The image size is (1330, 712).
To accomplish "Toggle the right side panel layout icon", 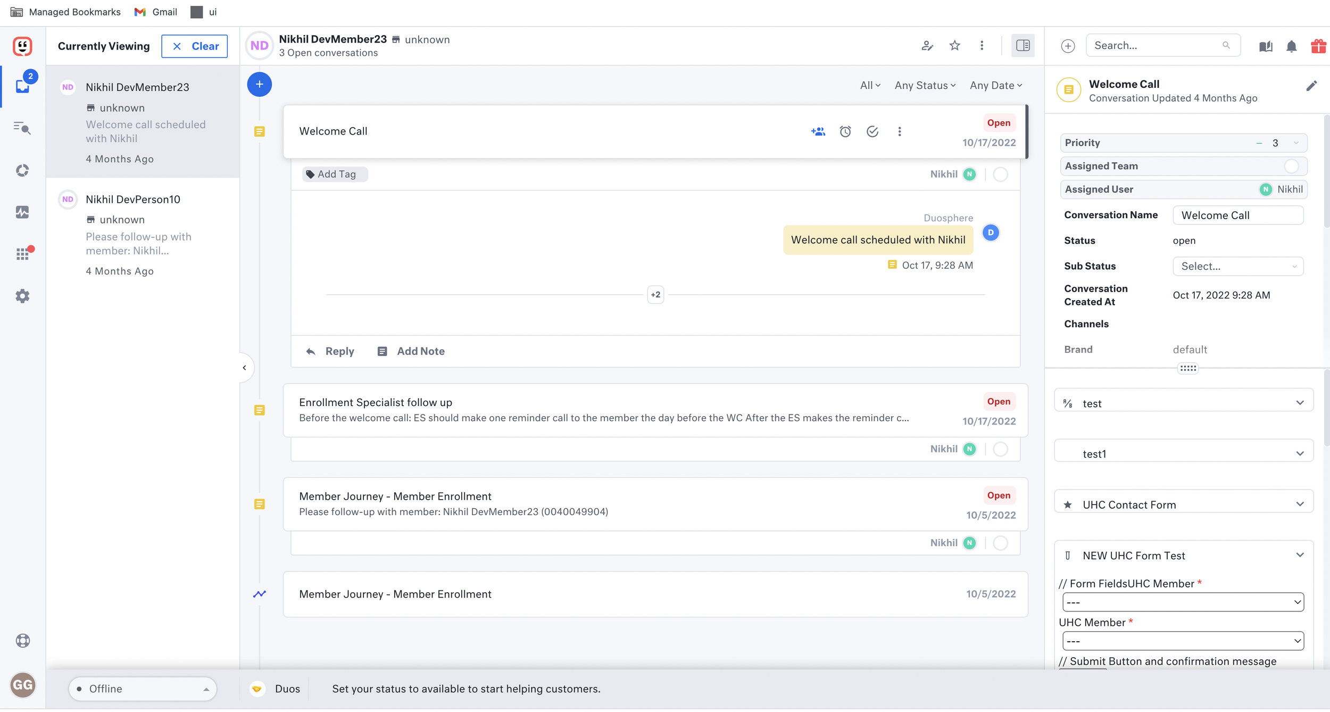I will [1023, 46].
